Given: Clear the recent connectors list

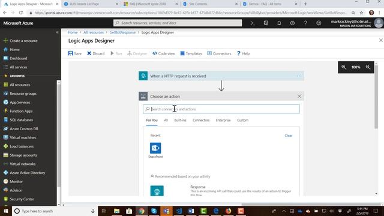Looking at the screenshot, I should [289, 136].
